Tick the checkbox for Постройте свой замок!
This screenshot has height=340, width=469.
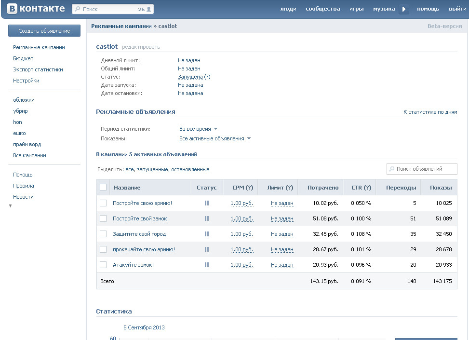pos(103,218)
